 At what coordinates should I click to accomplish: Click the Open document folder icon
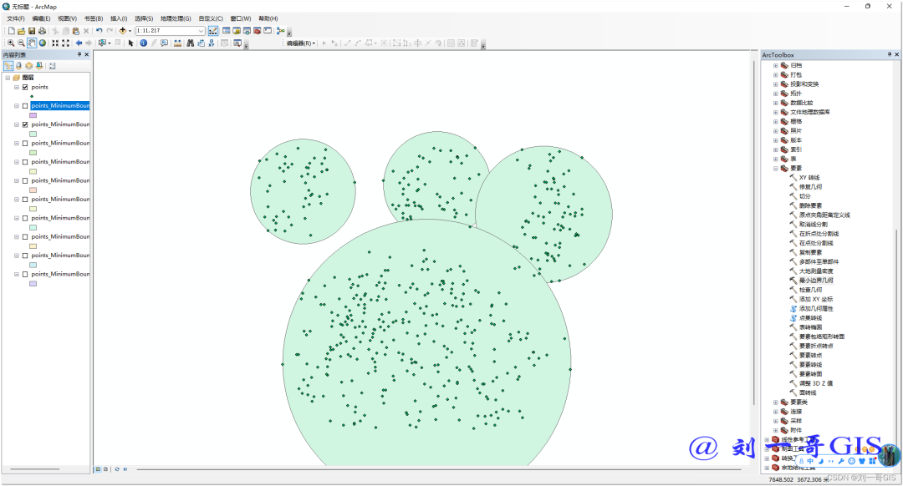tap(21, 31)
